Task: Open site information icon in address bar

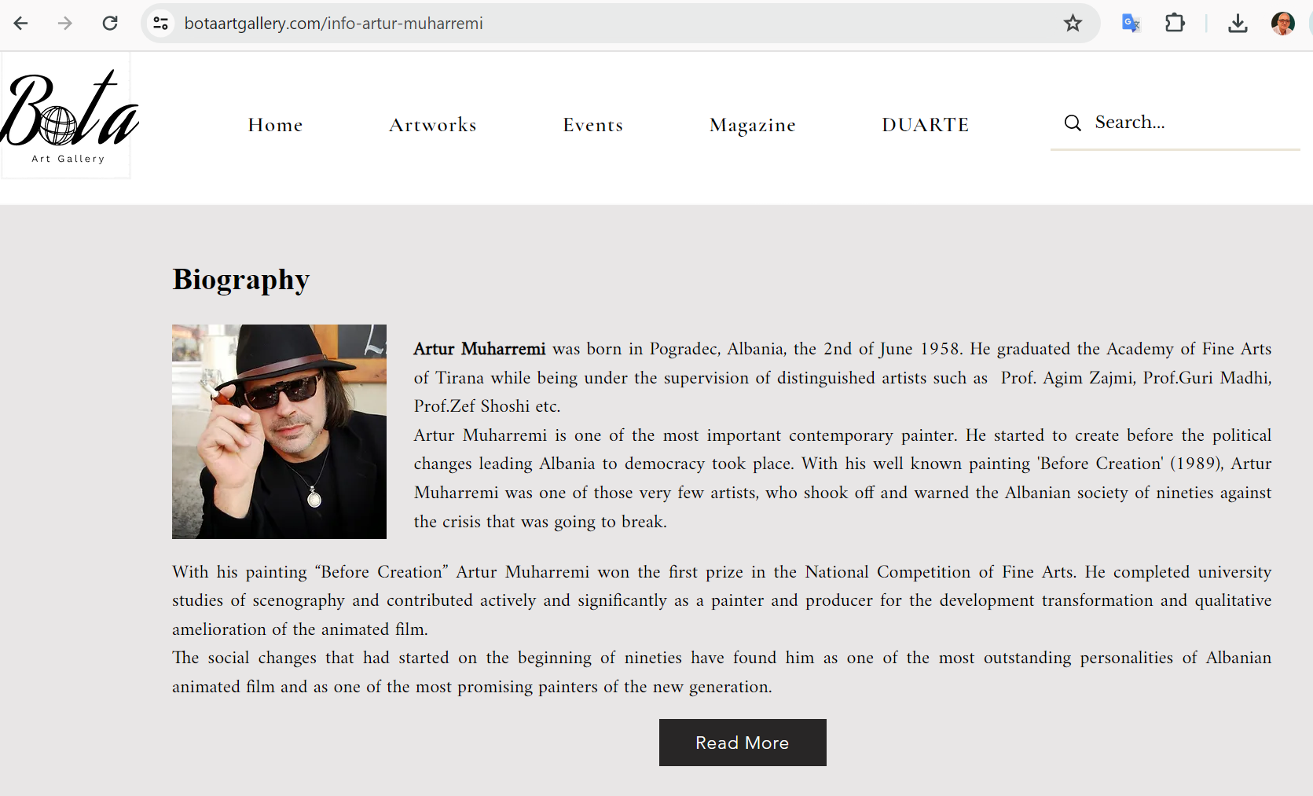Action: pyautogui.click(x=161, y=24)
